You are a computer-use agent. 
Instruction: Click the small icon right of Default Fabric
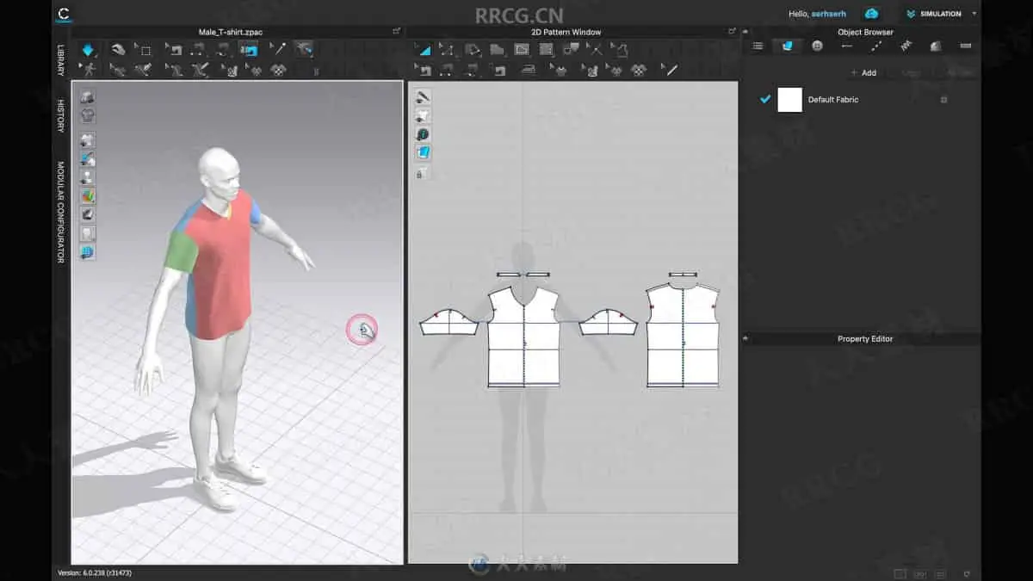[x=943, y=100]
